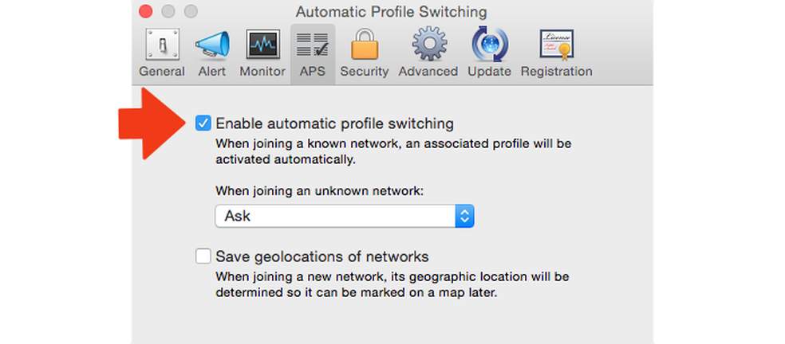Open the Security padlock icon

(364, 45)
